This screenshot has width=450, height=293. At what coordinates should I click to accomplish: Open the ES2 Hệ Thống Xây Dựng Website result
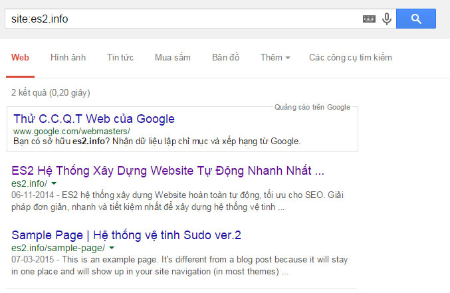click(x=168, y=171)
